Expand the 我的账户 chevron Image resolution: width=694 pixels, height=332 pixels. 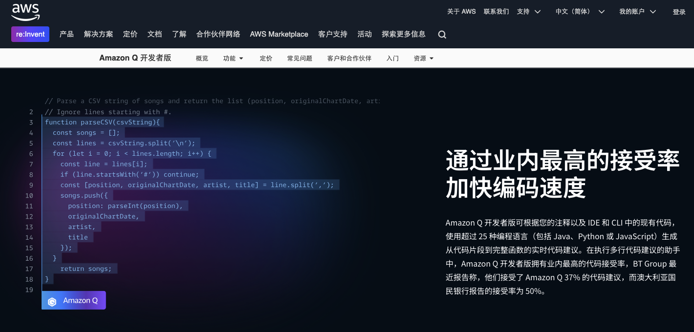(x=653, y=12)
